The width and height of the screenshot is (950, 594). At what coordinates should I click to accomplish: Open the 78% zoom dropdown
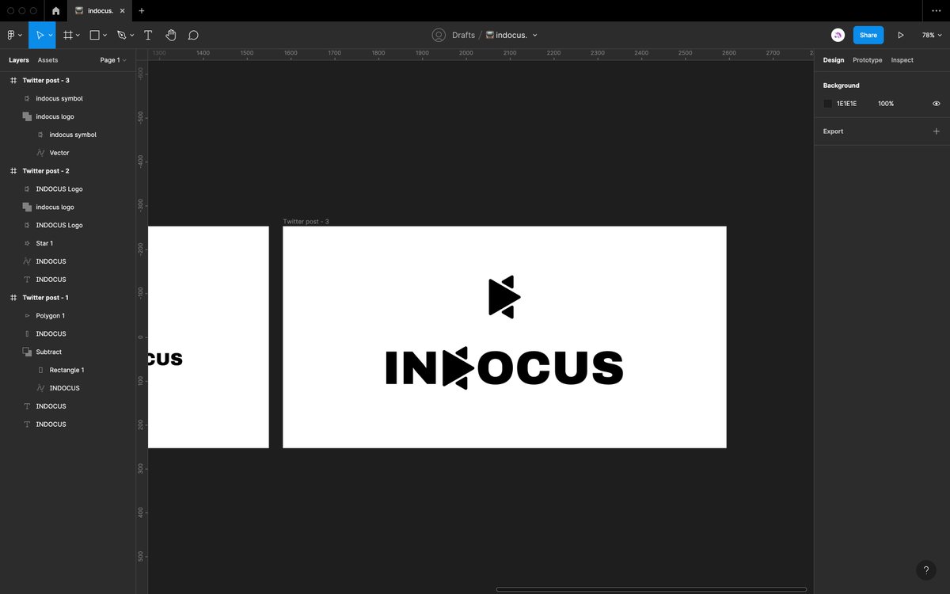[x=931, y=35]
